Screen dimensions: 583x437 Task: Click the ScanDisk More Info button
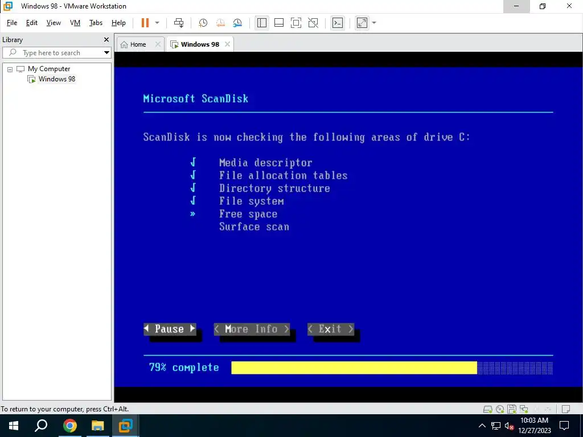[x=252, y=329]
